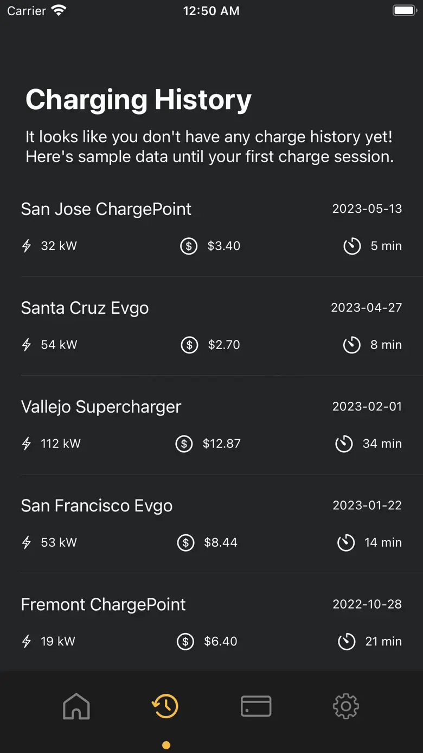The height and width of the screenshot is (753, 423).
Task: Select the San Francisco Evgo session
Action: click(x=97, y=505)
